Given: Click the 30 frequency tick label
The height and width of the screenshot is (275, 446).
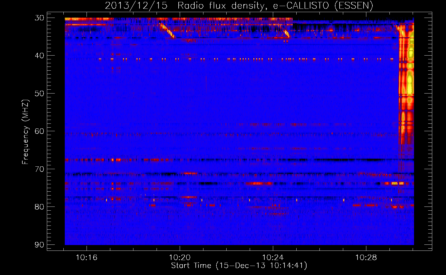Looking at the screenshot, I should [39, 18].
